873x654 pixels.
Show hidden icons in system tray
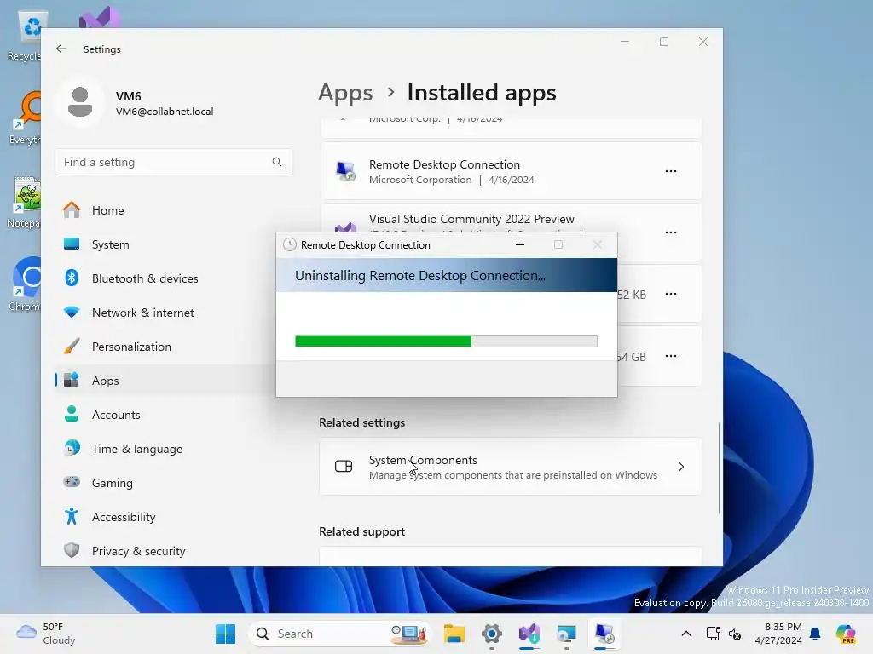point(686,634)
